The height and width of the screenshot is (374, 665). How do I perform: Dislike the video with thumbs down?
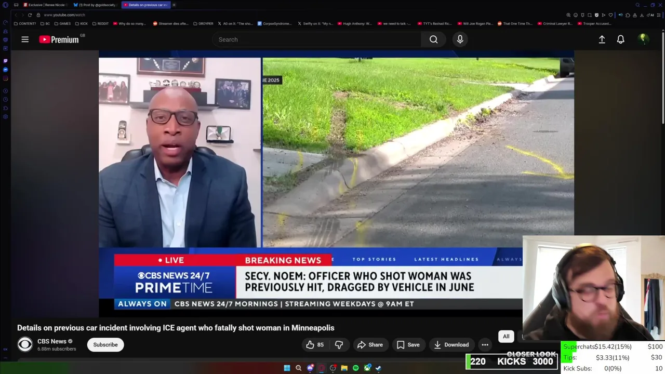click(x=339, y=344)
